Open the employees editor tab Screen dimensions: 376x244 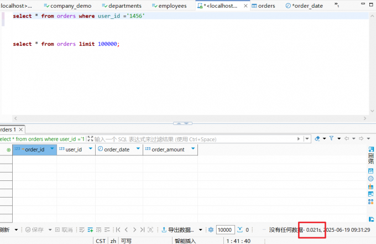169,6
